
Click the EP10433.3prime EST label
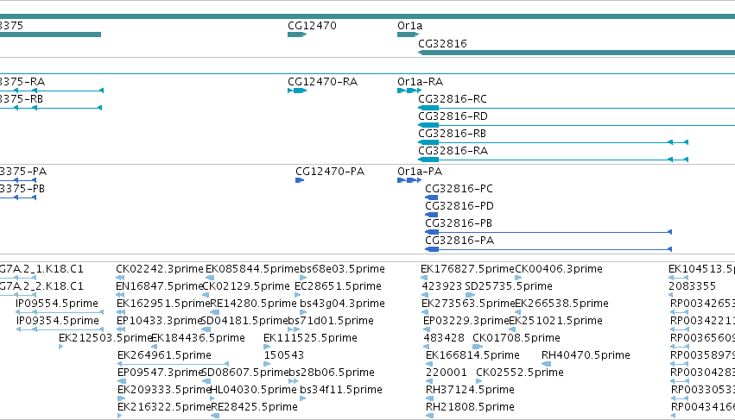tap(160, 321)
